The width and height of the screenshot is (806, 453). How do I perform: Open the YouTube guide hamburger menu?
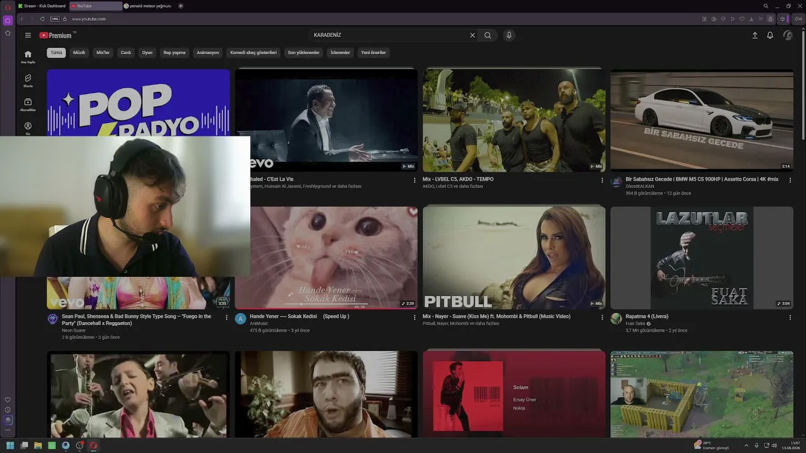click(28, 35)
